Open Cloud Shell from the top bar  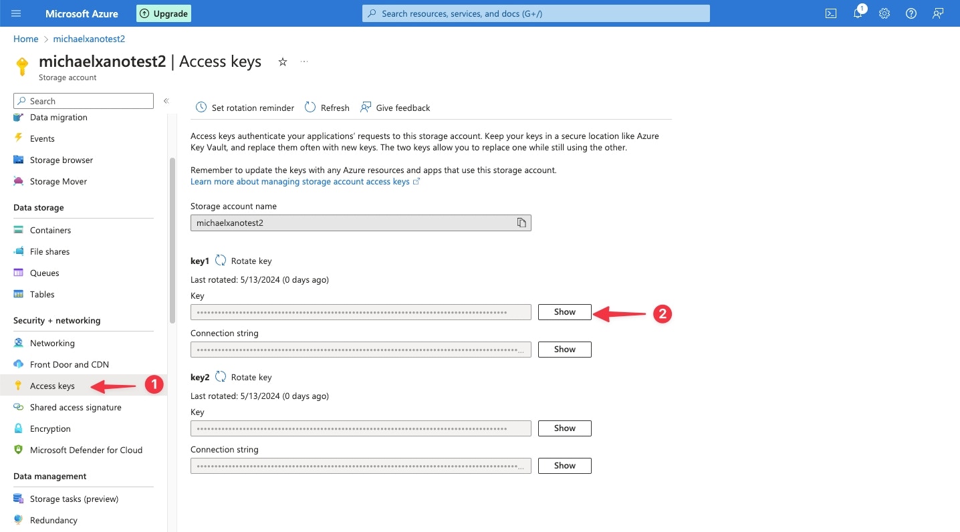tap(831, 13)
